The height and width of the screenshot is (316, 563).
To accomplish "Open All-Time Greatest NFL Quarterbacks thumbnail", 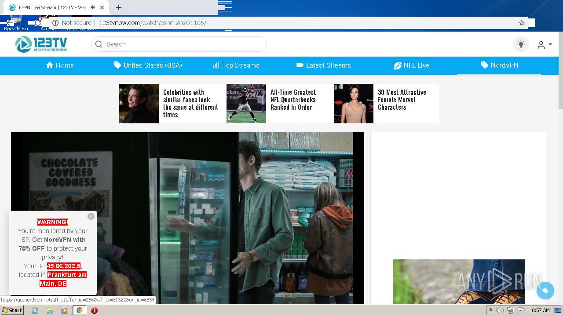I will (x=246, y=104).
